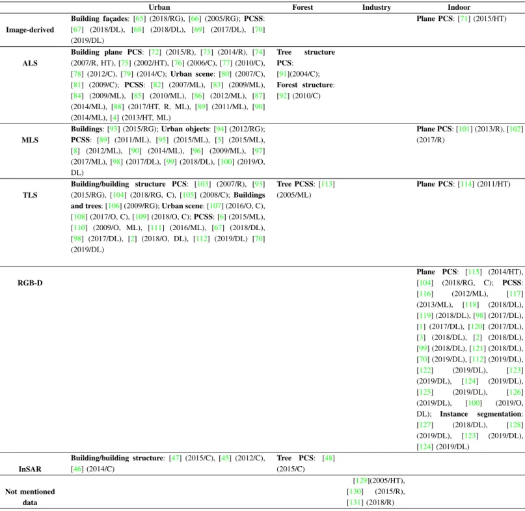The height and width of the screenshot is (511, 525).
Task: Click the Image-derived row label
Action: tap(30, 30)
